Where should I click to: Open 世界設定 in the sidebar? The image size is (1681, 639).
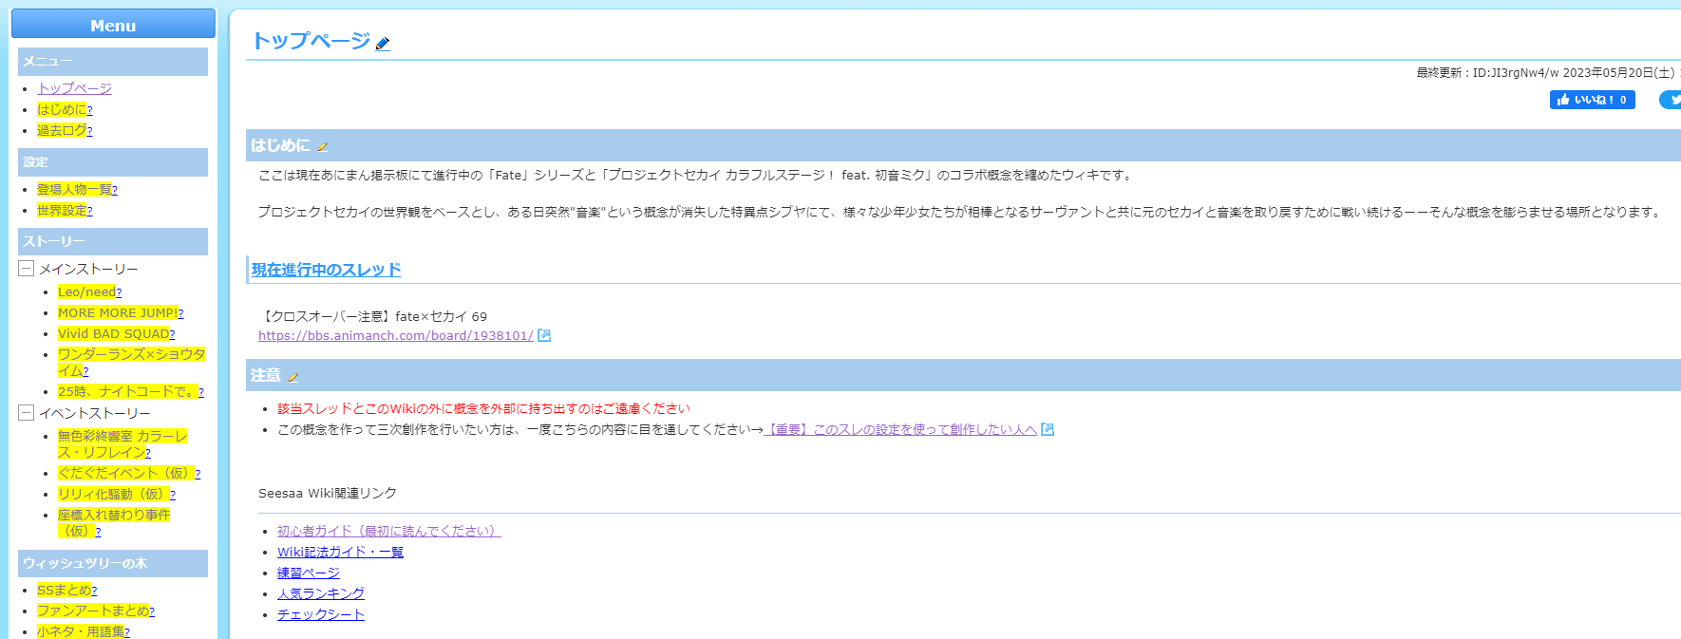tap(62, 210)
